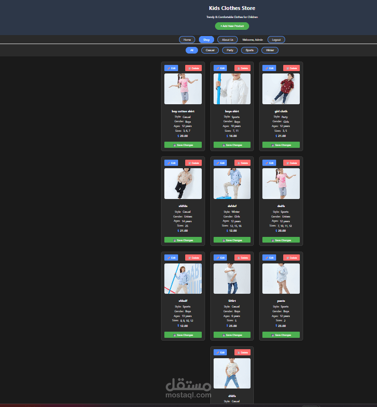
Task: Save changes for girl cloth
Action: (281, 145)
